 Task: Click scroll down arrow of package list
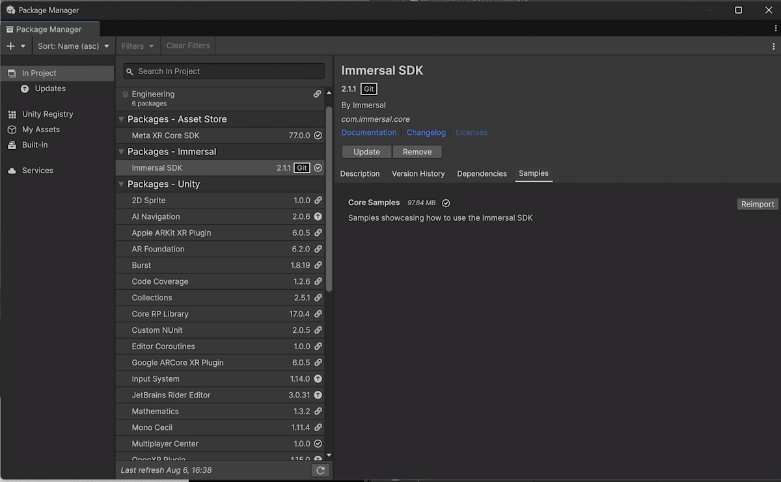pyautogui.click(x=329, y=455)
